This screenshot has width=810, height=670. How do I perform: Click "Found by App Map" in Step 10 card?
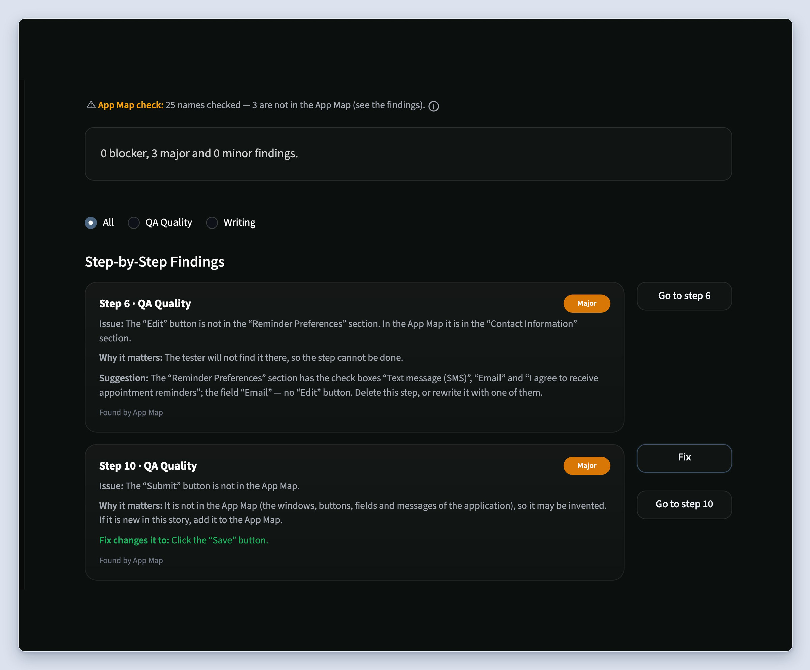(x=131, y=560)
